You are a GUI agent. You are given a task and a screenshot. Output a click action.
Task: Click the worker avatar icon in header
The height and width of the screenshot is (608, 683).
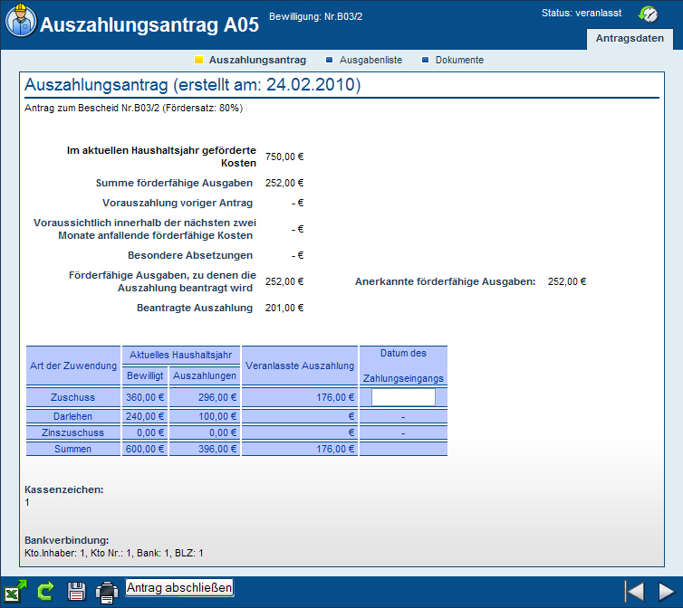[x=21, y=21]
